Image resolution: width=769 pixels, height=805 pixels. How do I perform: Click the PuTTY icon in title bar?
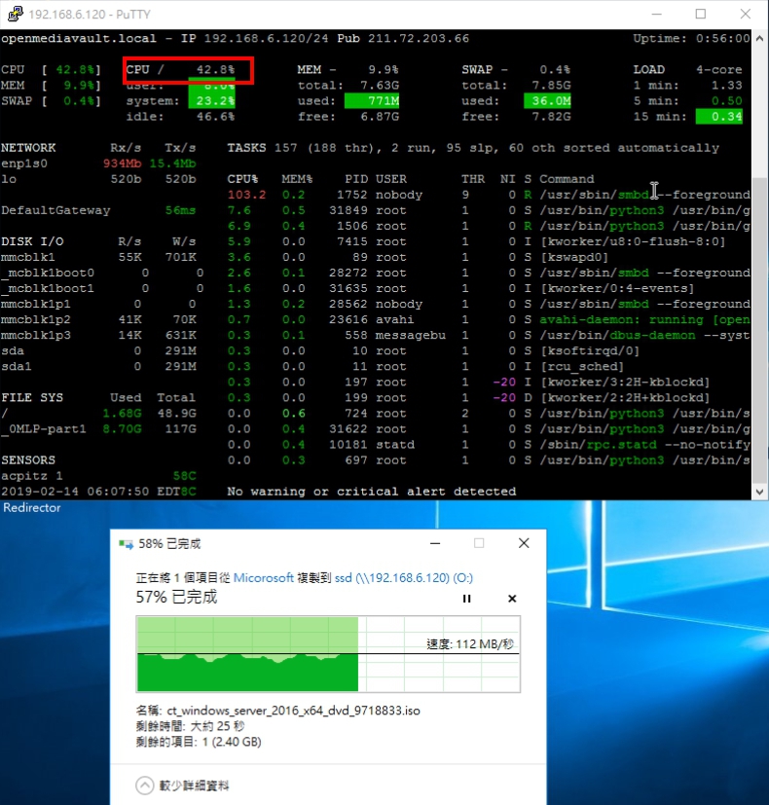[14, 15]
